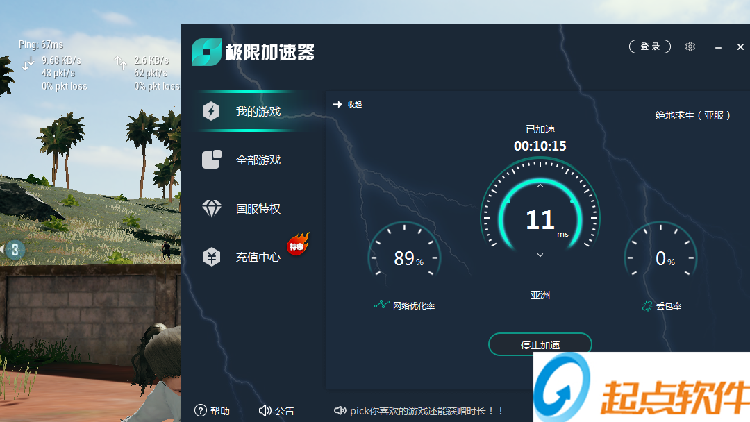750x422 pixels.
Task: Click the 丢包率 loading-ring icon
Action: [647, 306]
